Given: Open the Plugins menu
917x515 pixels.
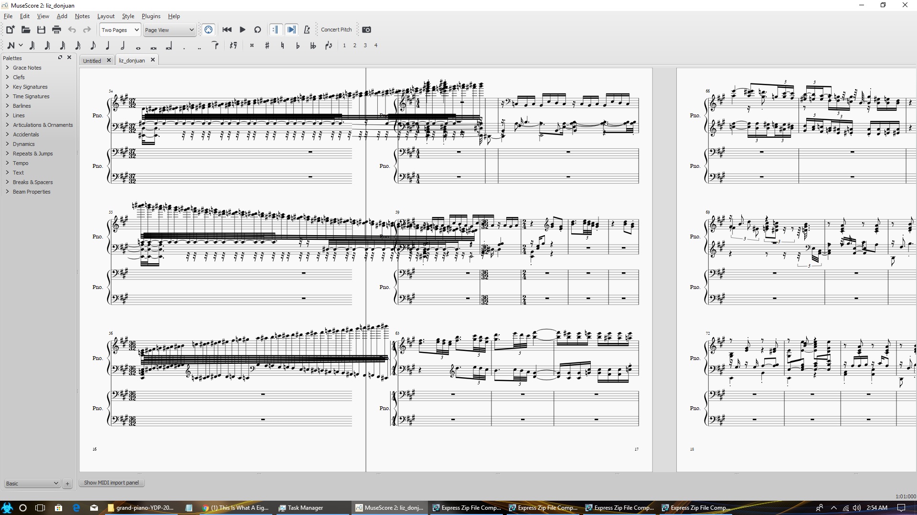Looking at the screenshot, I should click(x=151, y=16).
